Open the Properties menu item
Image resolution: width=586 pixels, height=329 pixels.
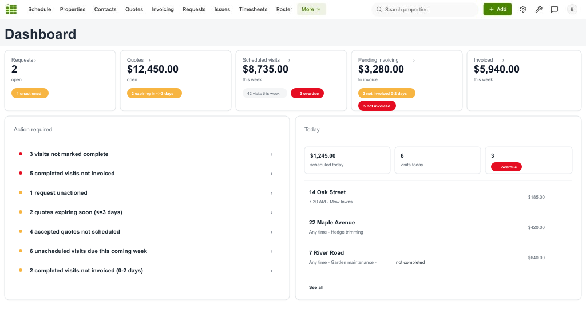point(73,9)
